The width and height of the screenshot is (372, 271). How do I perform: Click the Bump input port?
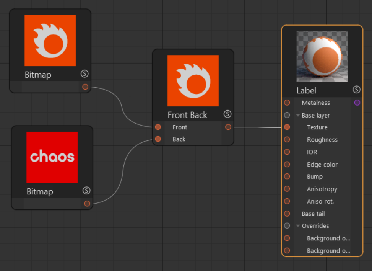pos(287,176)
